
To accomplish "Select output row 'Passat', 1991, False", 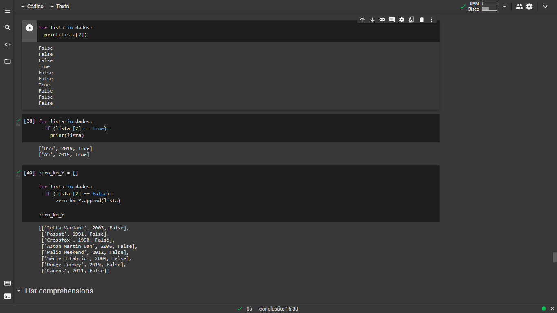I will click(75, 234).
